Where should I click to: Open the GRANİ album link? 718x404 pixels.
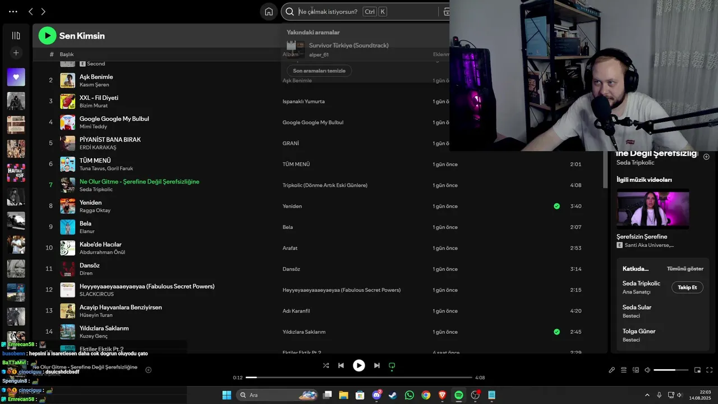point(291,143)
